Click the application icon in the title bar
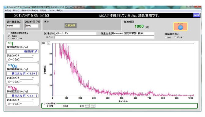 click(5, 7)
